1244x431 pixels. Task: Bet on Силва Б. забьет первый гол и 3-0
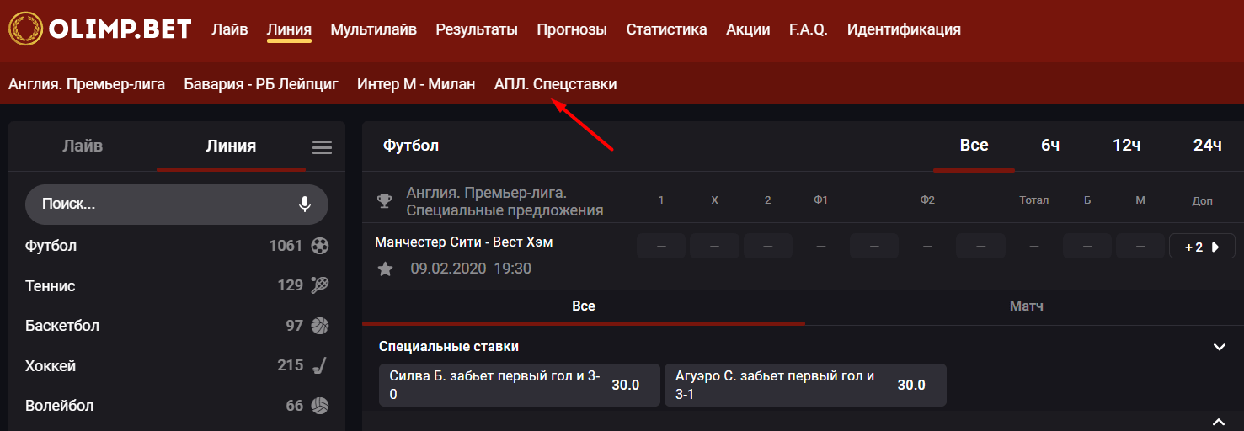click(520, 385)
